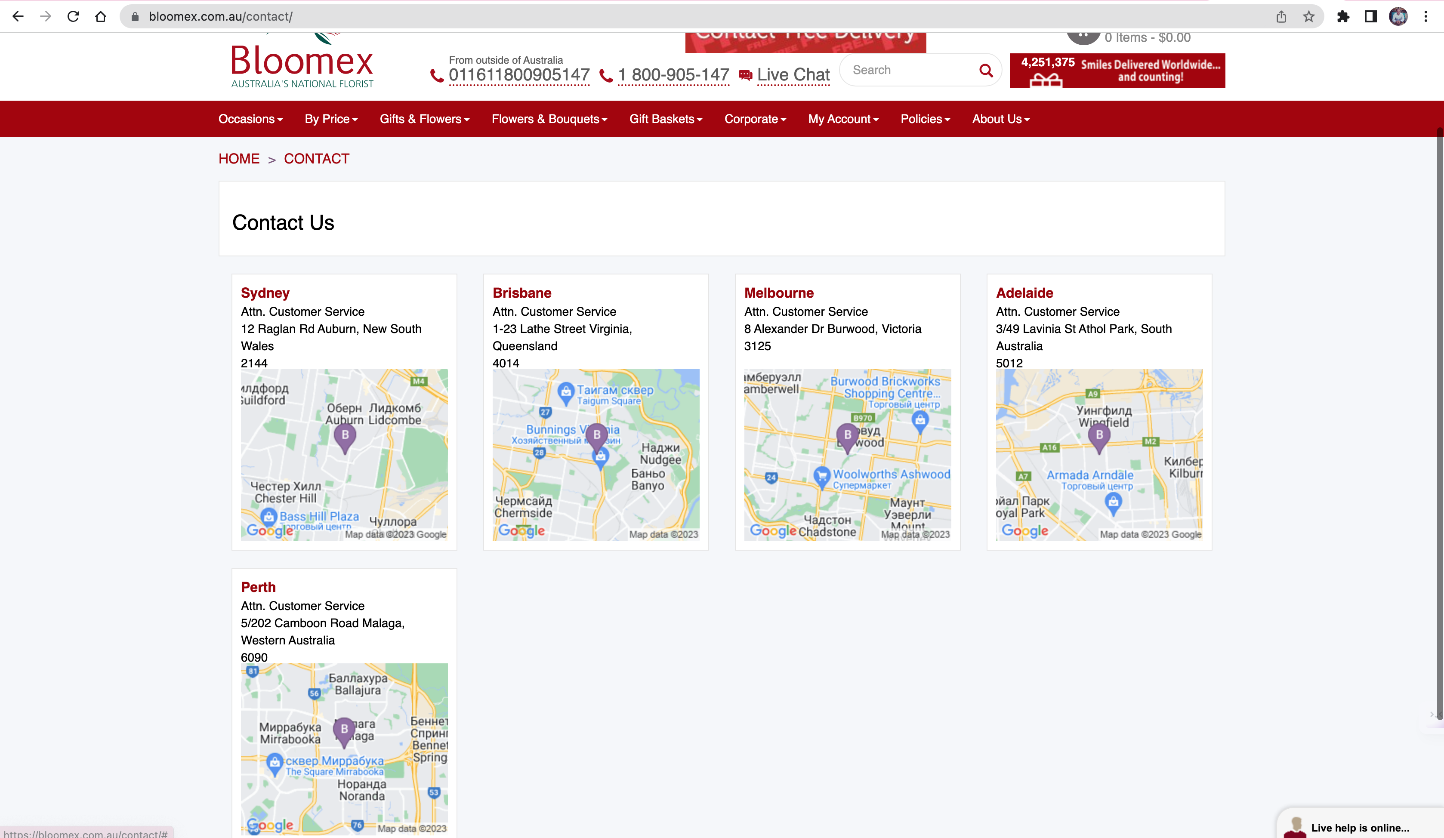Viewport: 1444px width, 838px height.
Task: Open the Brisbane office map
Action: point(596,455)
